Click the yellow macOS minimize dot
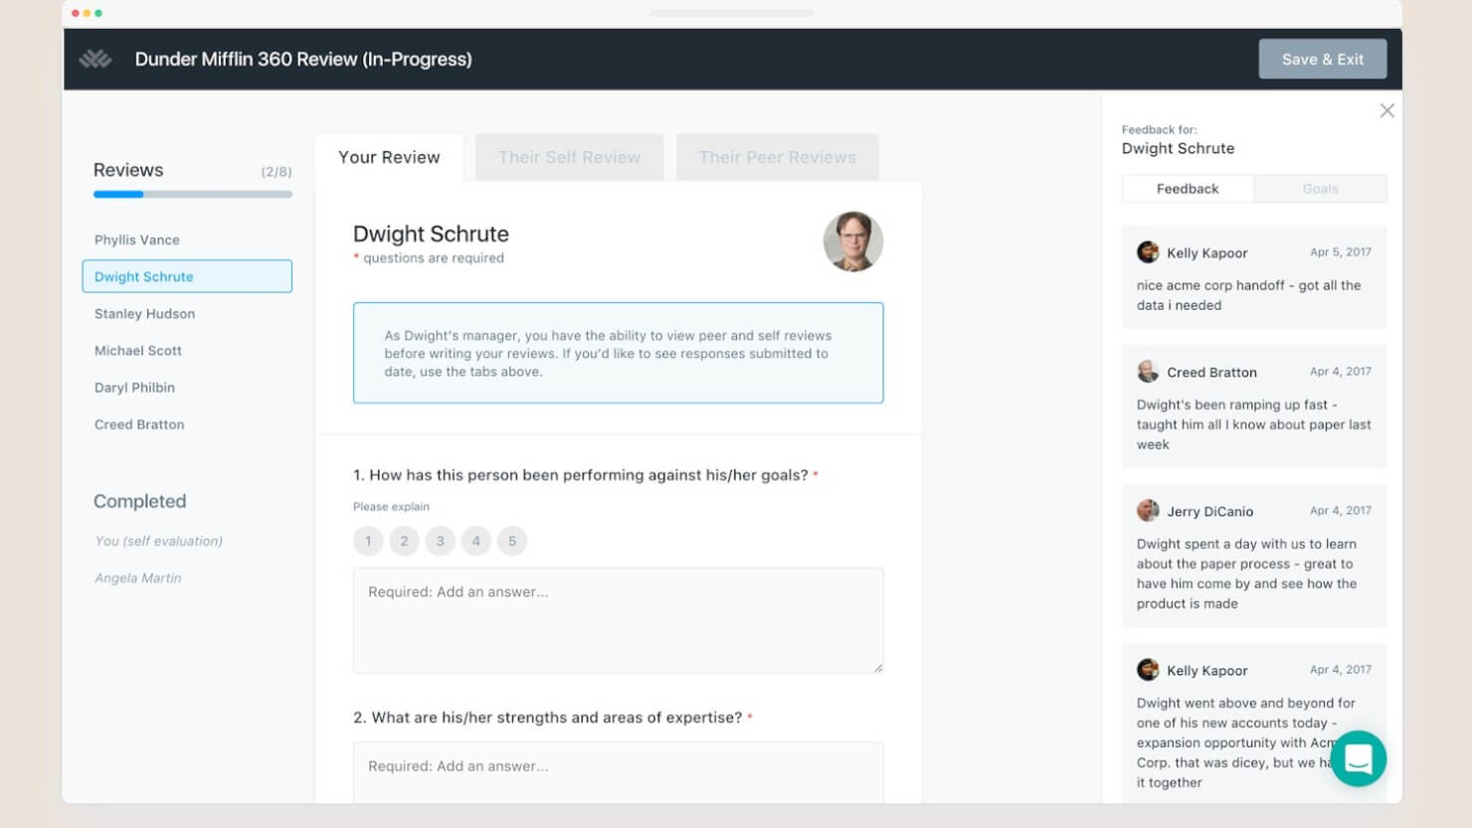Screen dimensions: 1472x828 (x=87, y=13)
